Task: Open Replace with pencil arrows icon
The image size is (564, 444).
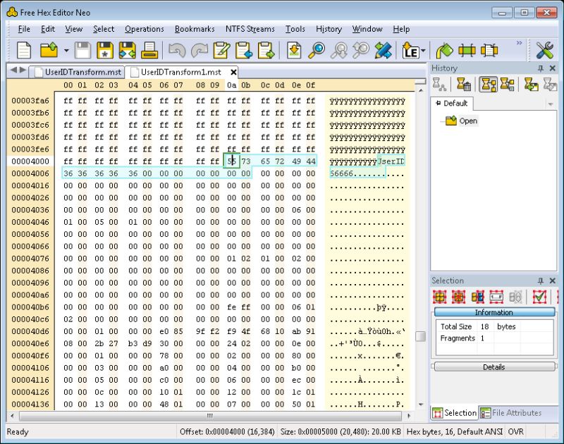Action: (383, 50)
